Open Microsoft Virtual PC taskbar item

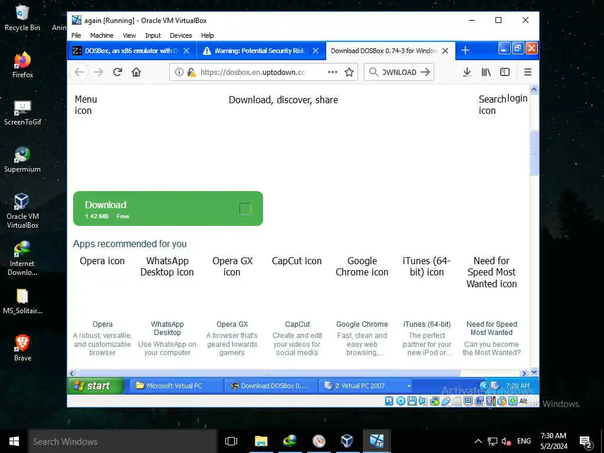[176, 386]
